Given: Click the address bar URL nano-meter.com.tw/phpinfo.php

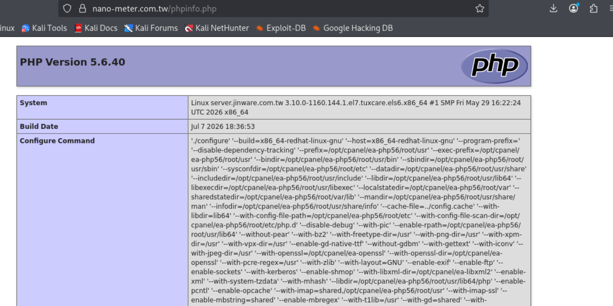Looking at the screenshot, I should point(154,9).
